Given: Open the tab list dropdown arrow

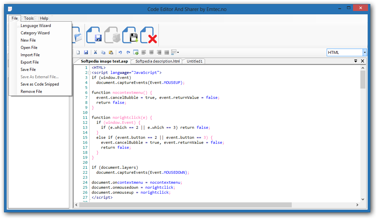Looking at the screenshot, I should click(x=356, y=61).
